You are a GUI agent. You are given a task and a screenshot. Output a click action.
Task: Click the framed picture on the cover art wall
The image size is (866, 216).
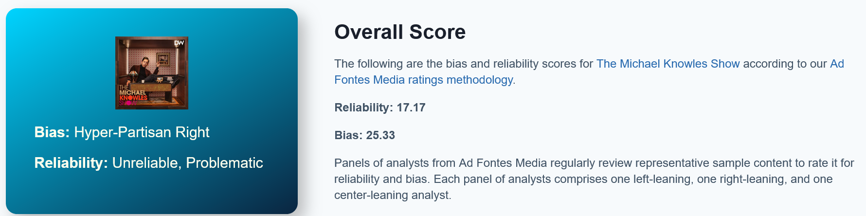coord(163,59)
